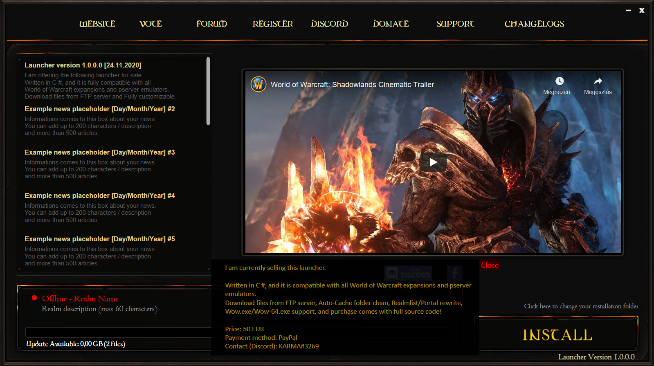This screenshot has width=654, height=366.
Task: Click the INSTALL button
Action: pos(557,335)
